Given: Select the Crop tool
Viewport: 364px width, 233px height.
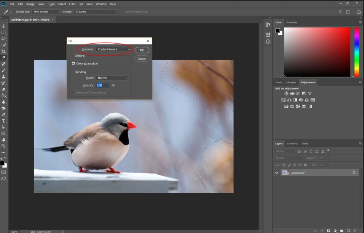Looking at the screenshot, I should 4,51.
